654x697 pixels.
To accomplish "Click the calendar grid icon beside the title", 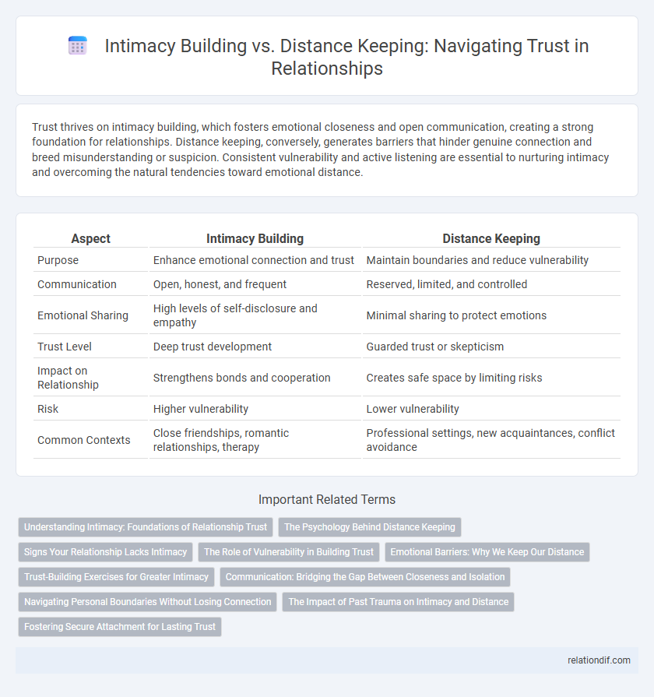I will point(78,46).
